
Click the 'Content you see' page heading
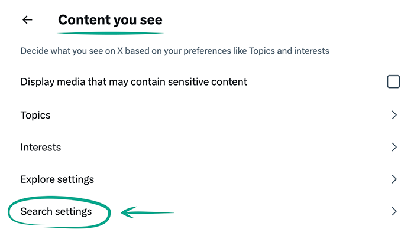click(110, 20)
